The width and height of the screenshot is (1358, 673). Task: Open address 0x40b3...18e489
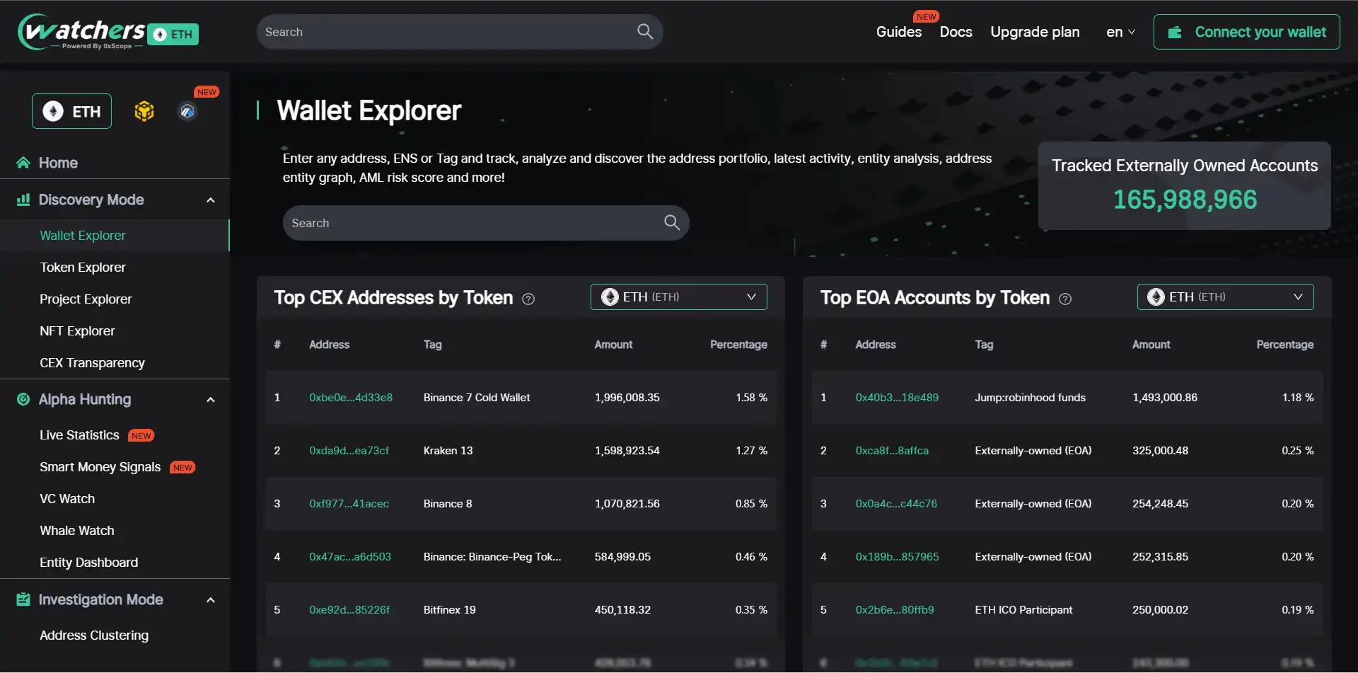pyautogui.click(x=897, y=398)
